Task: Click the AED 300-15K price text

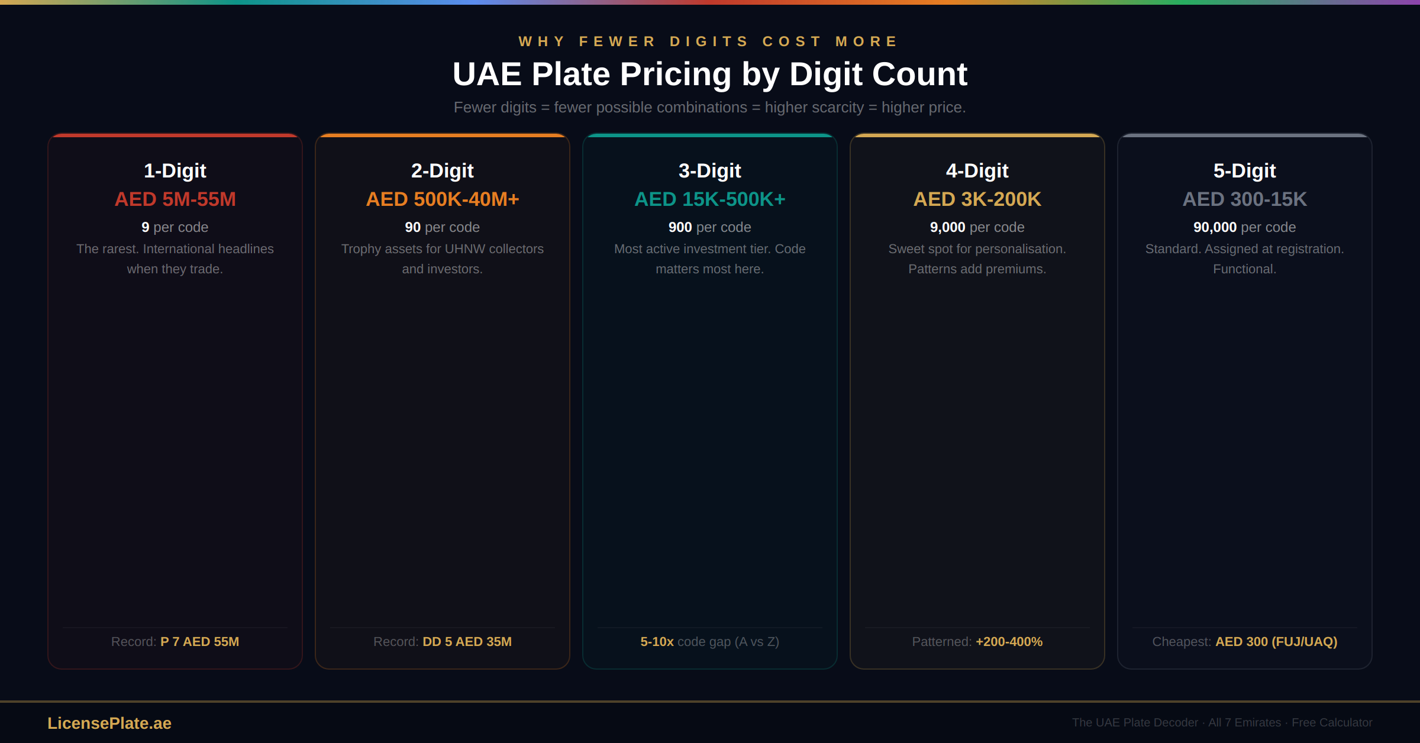Action: pyautogui.click(x=1245, y=199)
